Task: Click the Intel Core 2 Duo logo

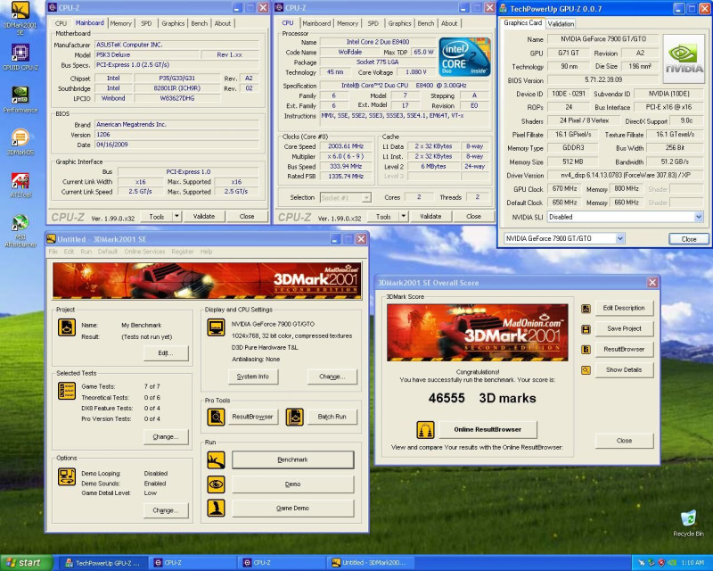Action: point(464,57)
